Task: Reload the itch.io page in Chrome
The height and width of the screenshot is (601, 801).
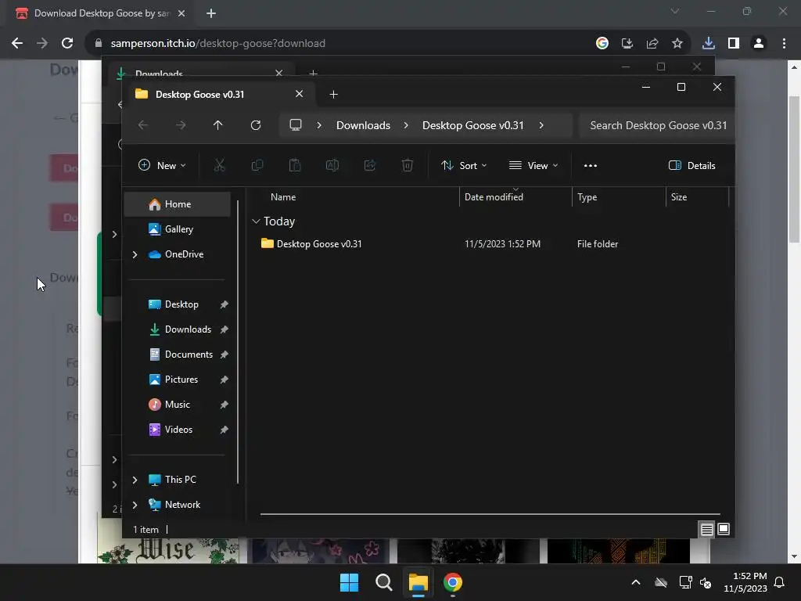Action: click(67, 44)
